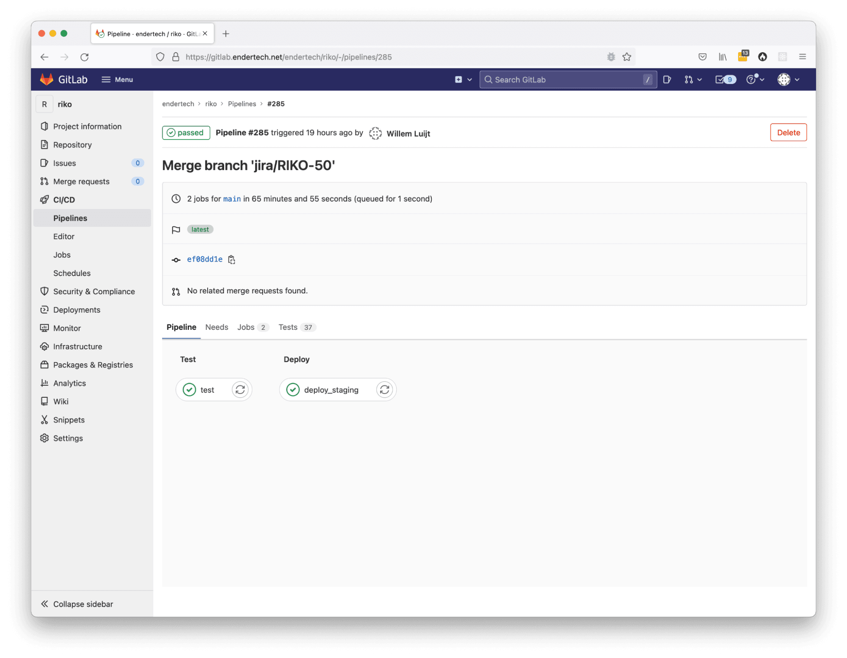Bookmark this page with star icon
847x658 pixels.
click(x=627, y=57)
